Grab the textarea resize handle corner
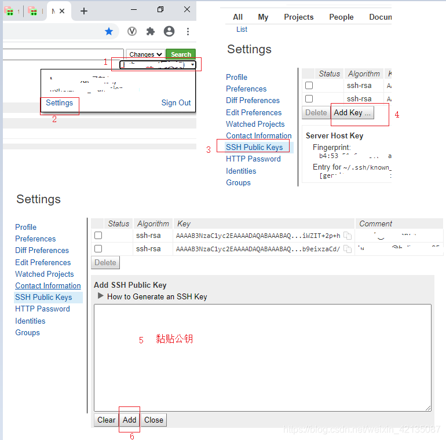Screen dimensions: 446x440 [x=428, y=408]
